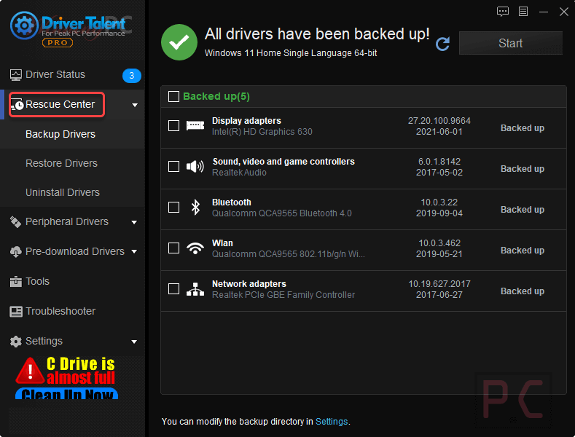Image resolution: width=575 pixels, height=437 pixels.
Task: Open Uninstall Drivers submenu item
Action: (x=72, y=192)
